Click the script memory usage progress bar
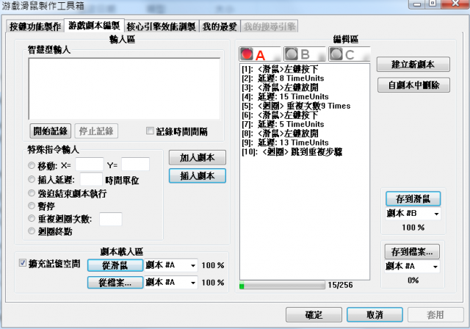Screen dimensions: 470x329 click(x=282, y=285)
